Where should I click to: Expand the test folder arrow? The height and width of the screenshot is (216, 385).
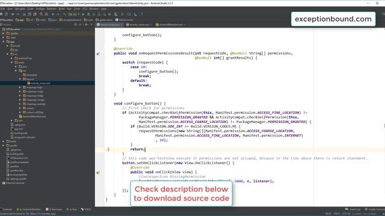pos(11,121)
